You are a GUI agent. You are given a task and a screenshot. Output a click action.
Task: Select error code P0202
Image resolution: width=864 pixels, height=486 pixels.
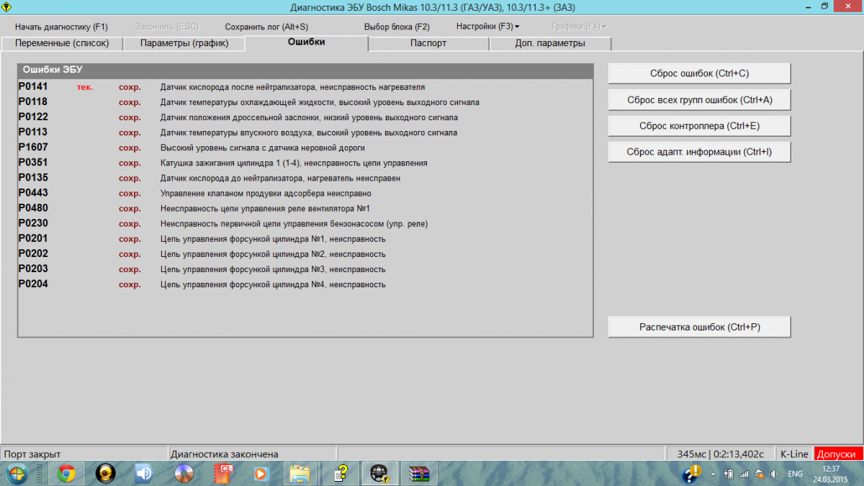point(33,253)
